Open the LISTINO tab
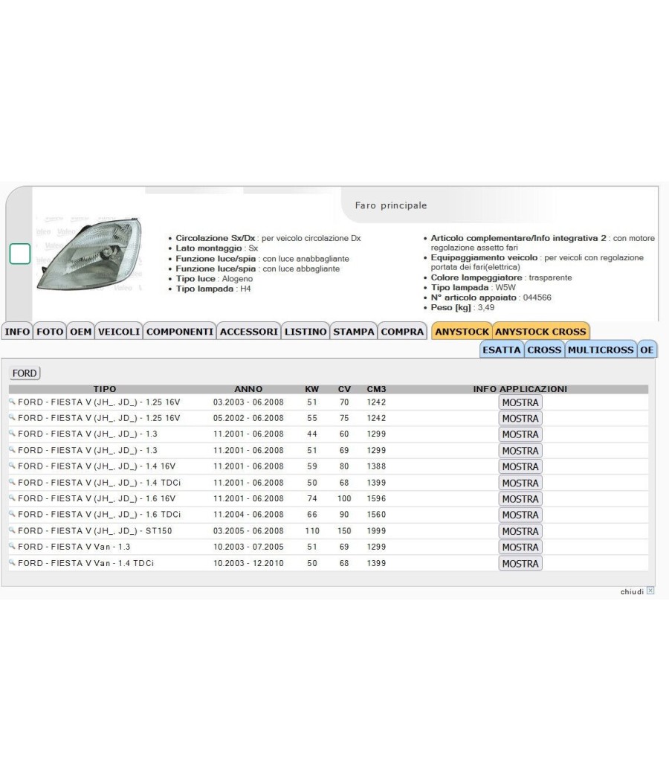Image resolution: width=669 pixels, height=781 pixels. coord(306,332)
